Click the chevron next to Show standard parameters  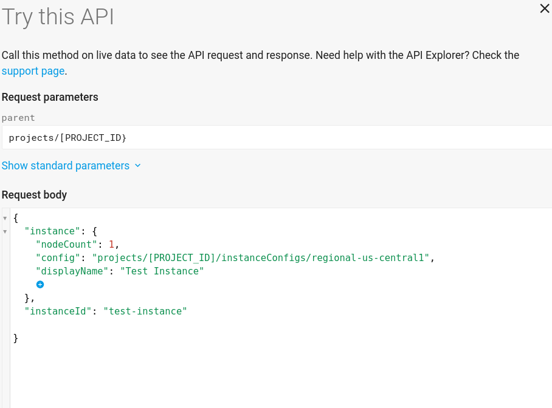(136, 165)
